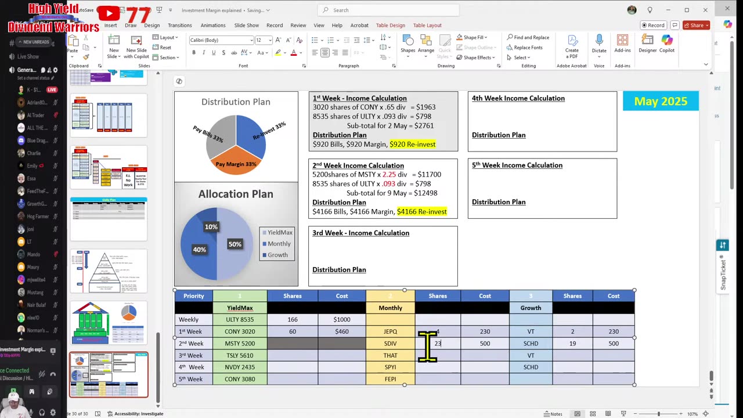Apply yellow text highlight color
Screen dimensions: 743x418
[x=278, y=53]
